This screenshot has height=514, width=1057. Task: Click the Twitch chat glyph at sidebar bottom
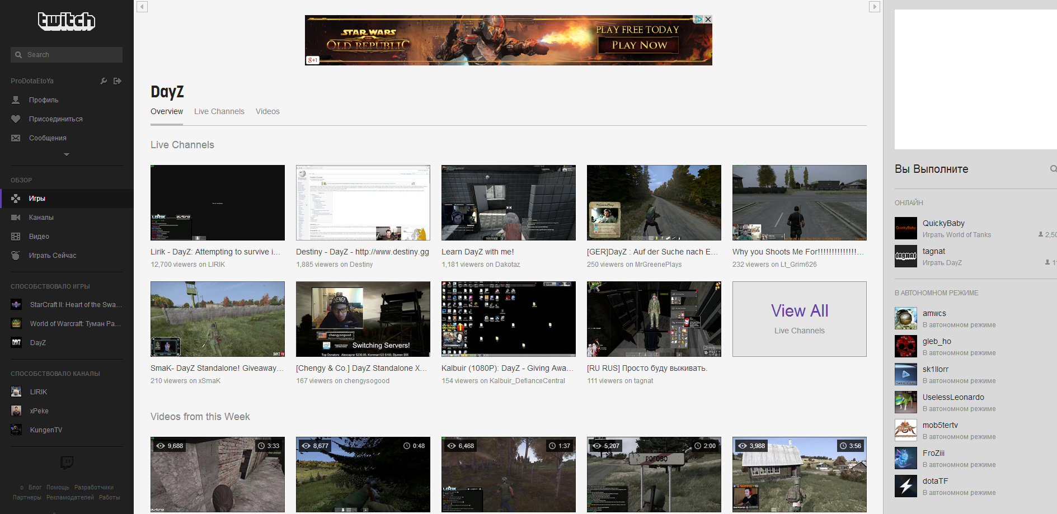coord(67,463)
